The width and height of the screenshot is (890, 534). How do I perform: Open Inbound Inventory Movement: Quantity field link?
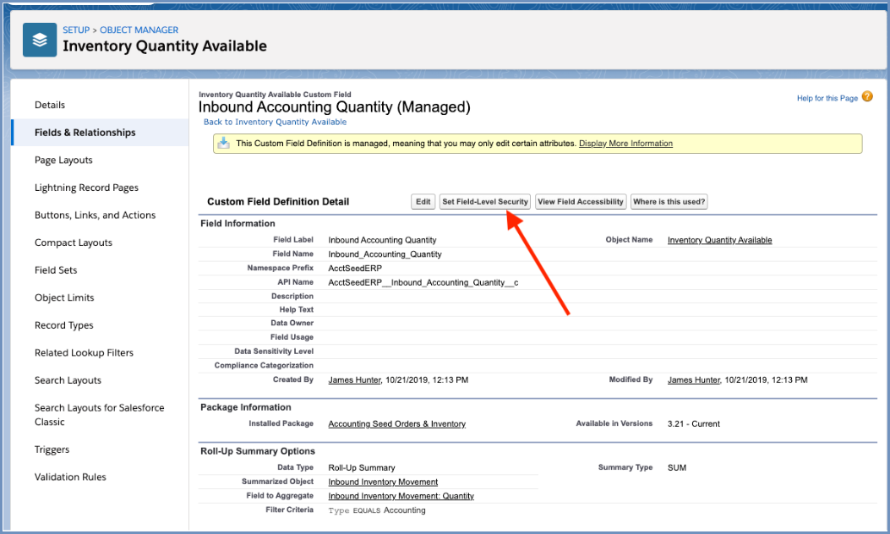tap(401, 496)
